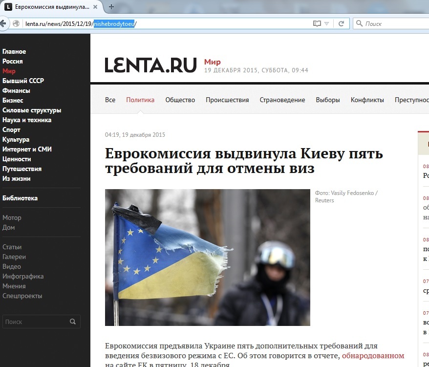This screenshot has height=367, width=429.
Task: Follow the обнародованном link in article
Action: (373, 356)
